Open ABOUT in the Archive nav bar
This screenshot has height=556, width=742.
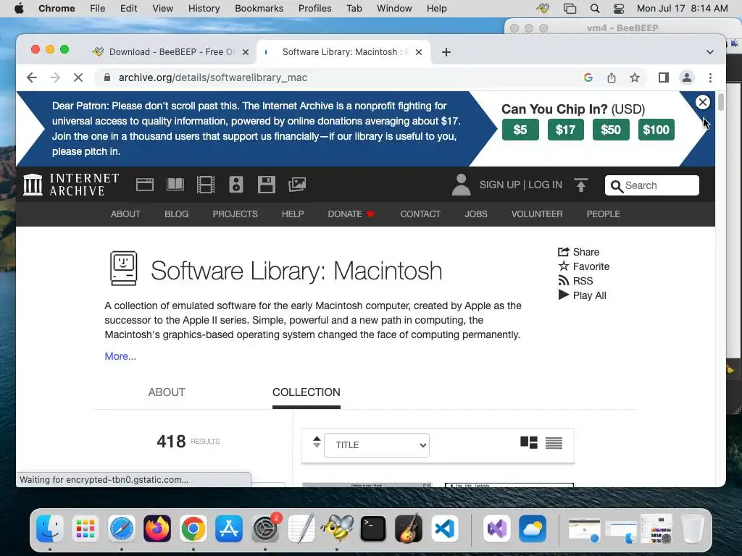pyautogui.click(x=125, y=214)
